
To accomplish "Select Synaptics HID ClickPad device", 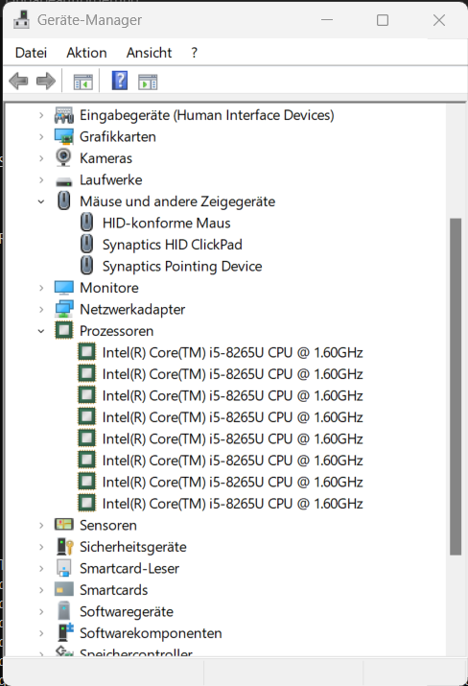I will click(172, 245).
